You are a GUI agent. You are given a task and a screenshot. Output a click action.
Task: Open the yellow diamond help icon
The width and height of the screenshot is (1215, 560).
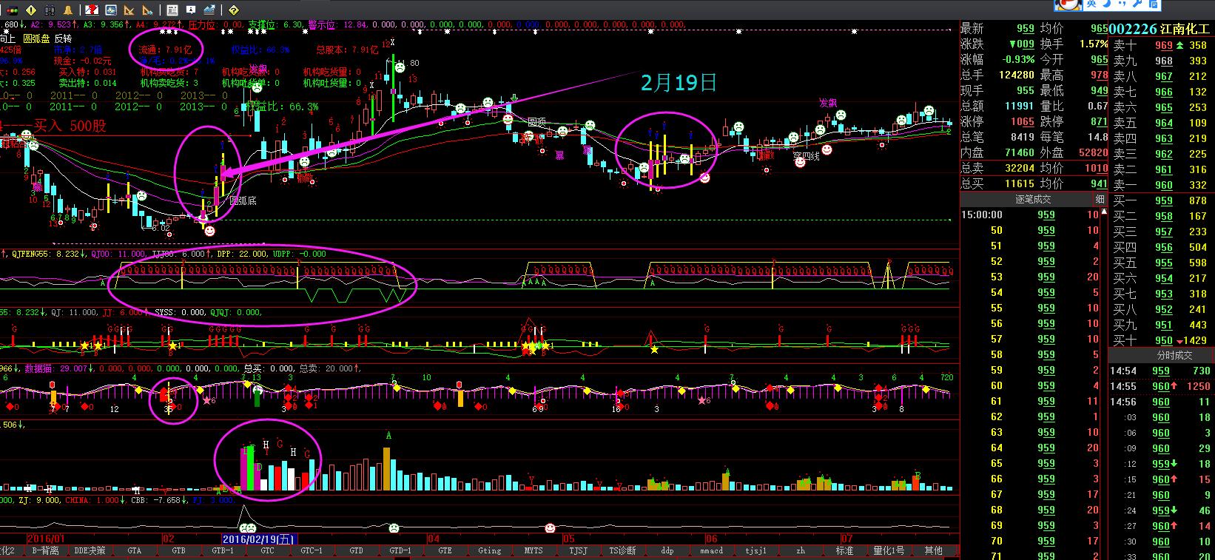233,10
